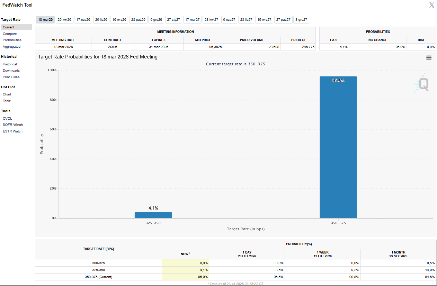
Task: Open Compare under Target Rate
Action: (x=10, y=34)
